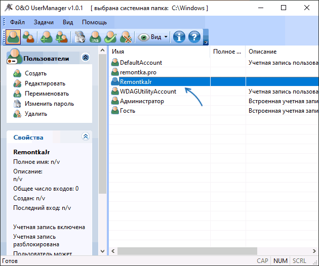This screenshot has height=266, width=319.
Task: Click the Редактировать pencil icon in sidebar
Action: click(x=17, y=83)
